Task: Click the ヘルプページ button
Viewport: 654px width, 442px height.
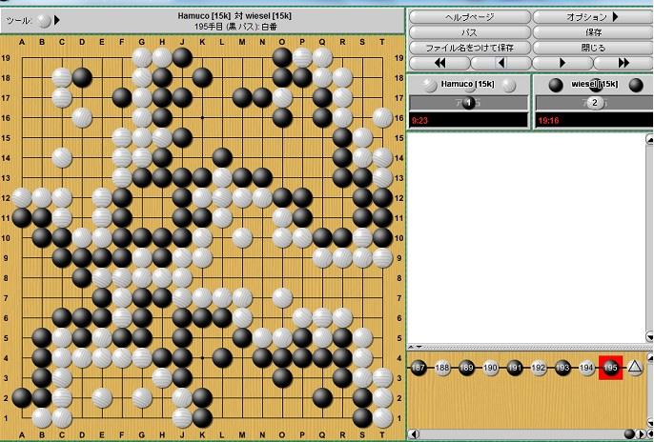Action: tap(469, 17)
